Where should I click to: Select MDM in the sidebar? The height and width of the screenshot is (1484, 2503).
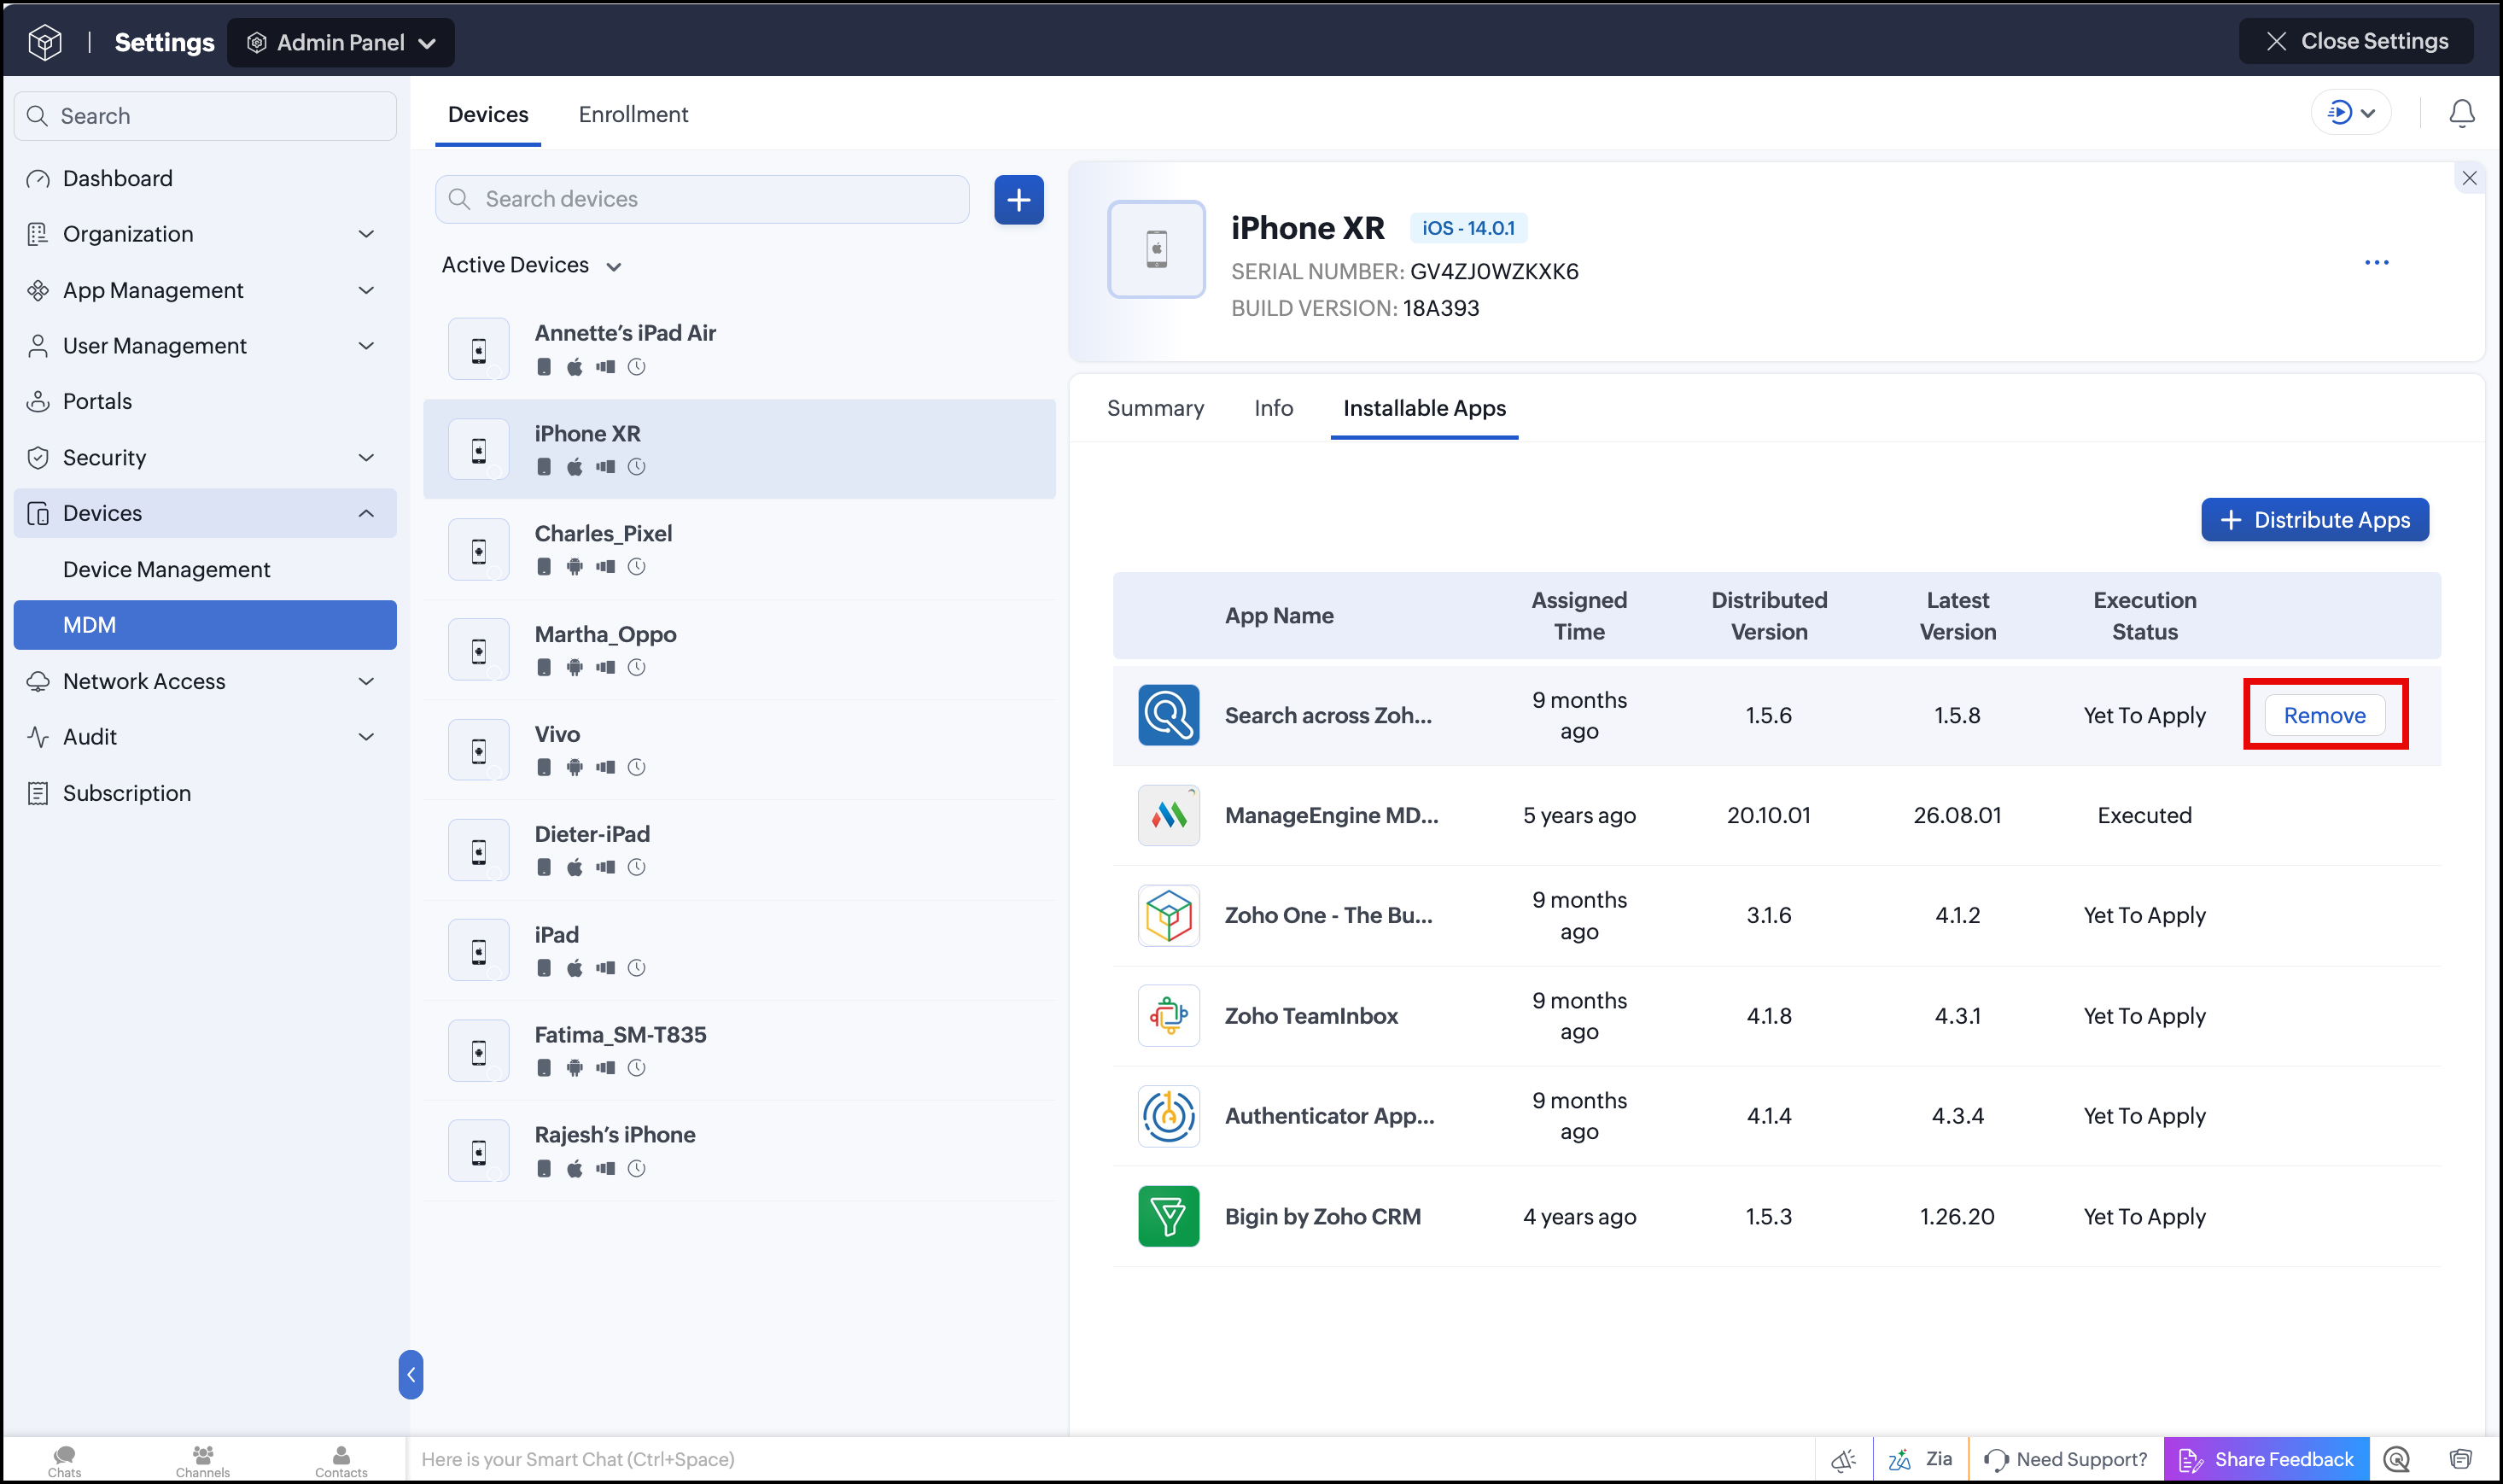205,625
